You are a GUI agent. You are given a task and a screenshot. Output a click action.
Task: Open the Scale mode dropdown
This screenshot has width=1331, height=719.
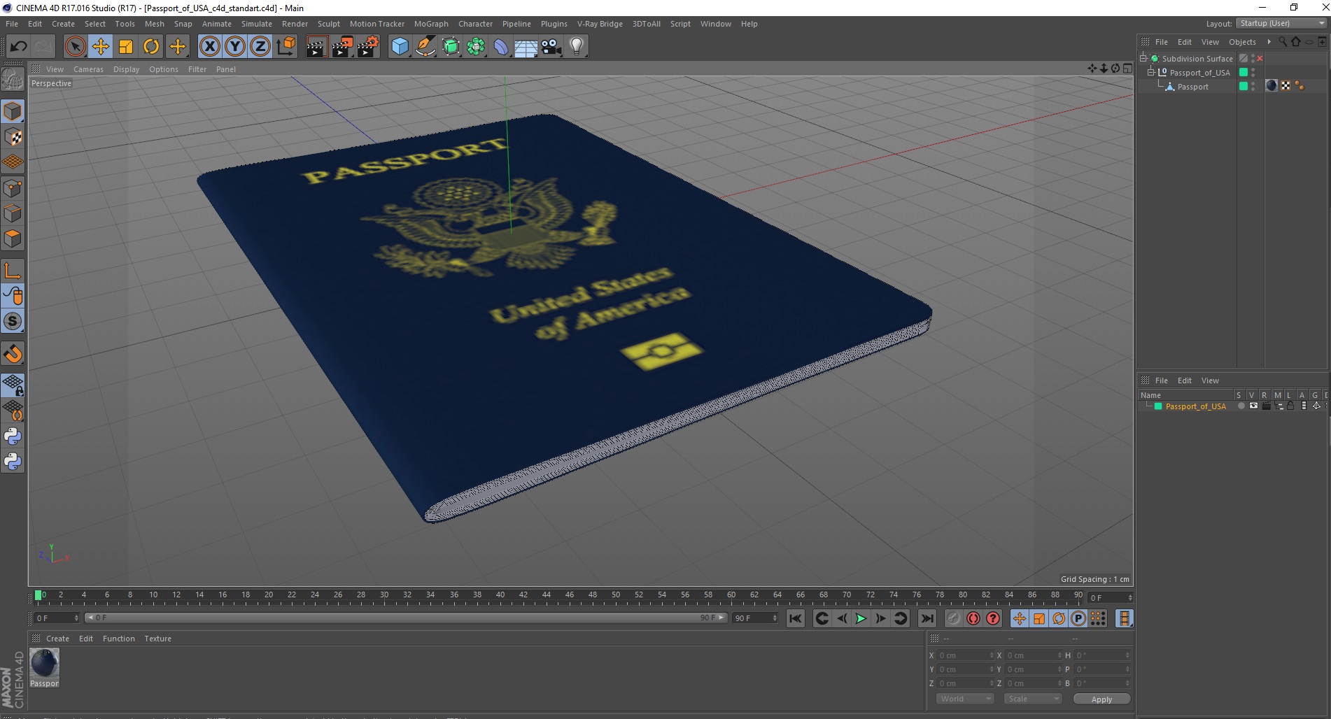(x=1032, y=699)
